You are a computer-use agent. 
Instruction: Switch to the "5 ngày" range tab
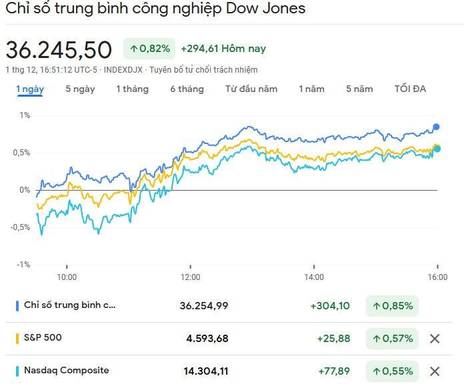pos(80,89)
